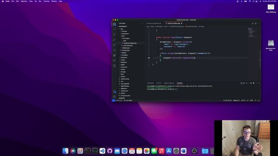Click the UTF-8 encoding in status bar
This screenshot has height=156, width=278.
pyautogui.click(x=243, y=101)
